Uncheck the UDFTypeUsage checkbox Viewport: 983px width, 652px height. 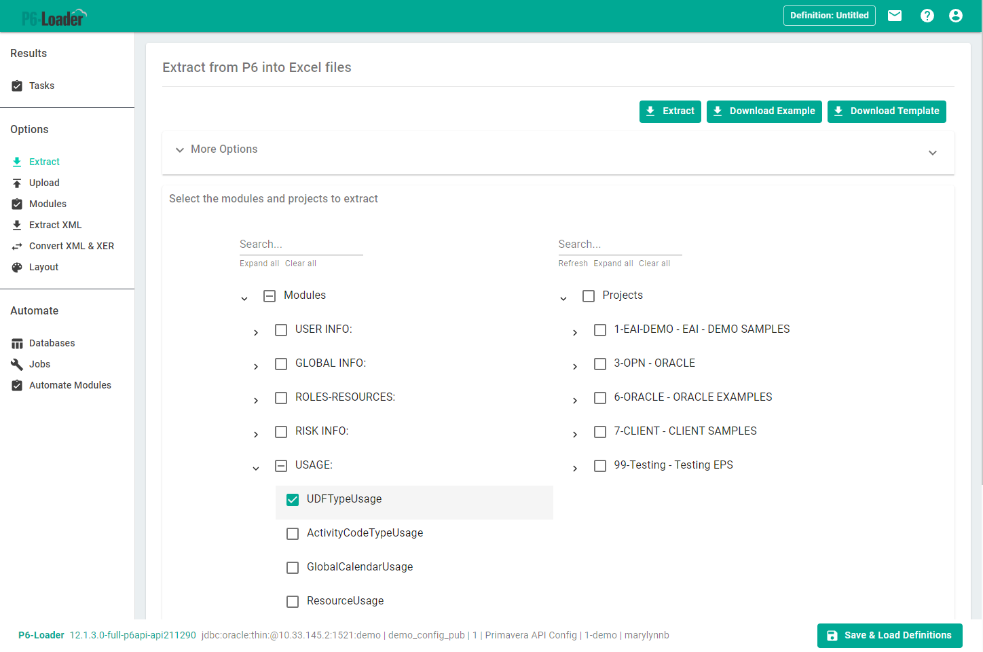tap(293, 500)
